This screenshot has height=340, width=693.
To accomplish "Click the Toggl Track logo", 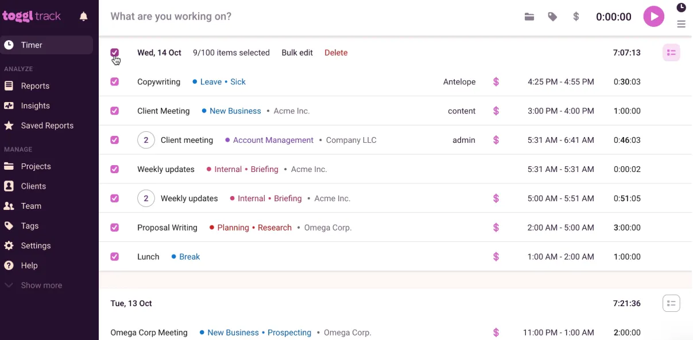I will click(32, 16).
